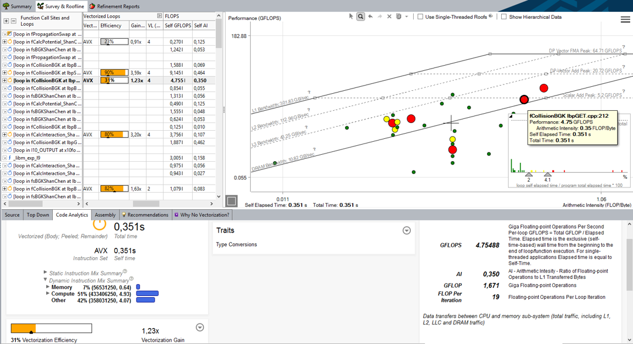Open the Why No Vectorization? tab
The width and height of the screenshot is (633, 344).
201,215
